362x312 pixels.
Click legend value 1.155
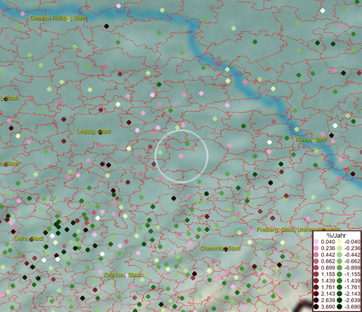[328, 274]
